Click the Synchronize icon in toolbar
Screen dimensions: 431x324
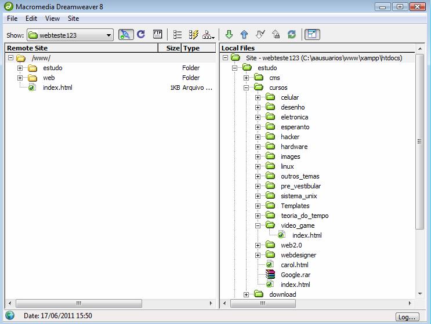click(x=292, y=35)
